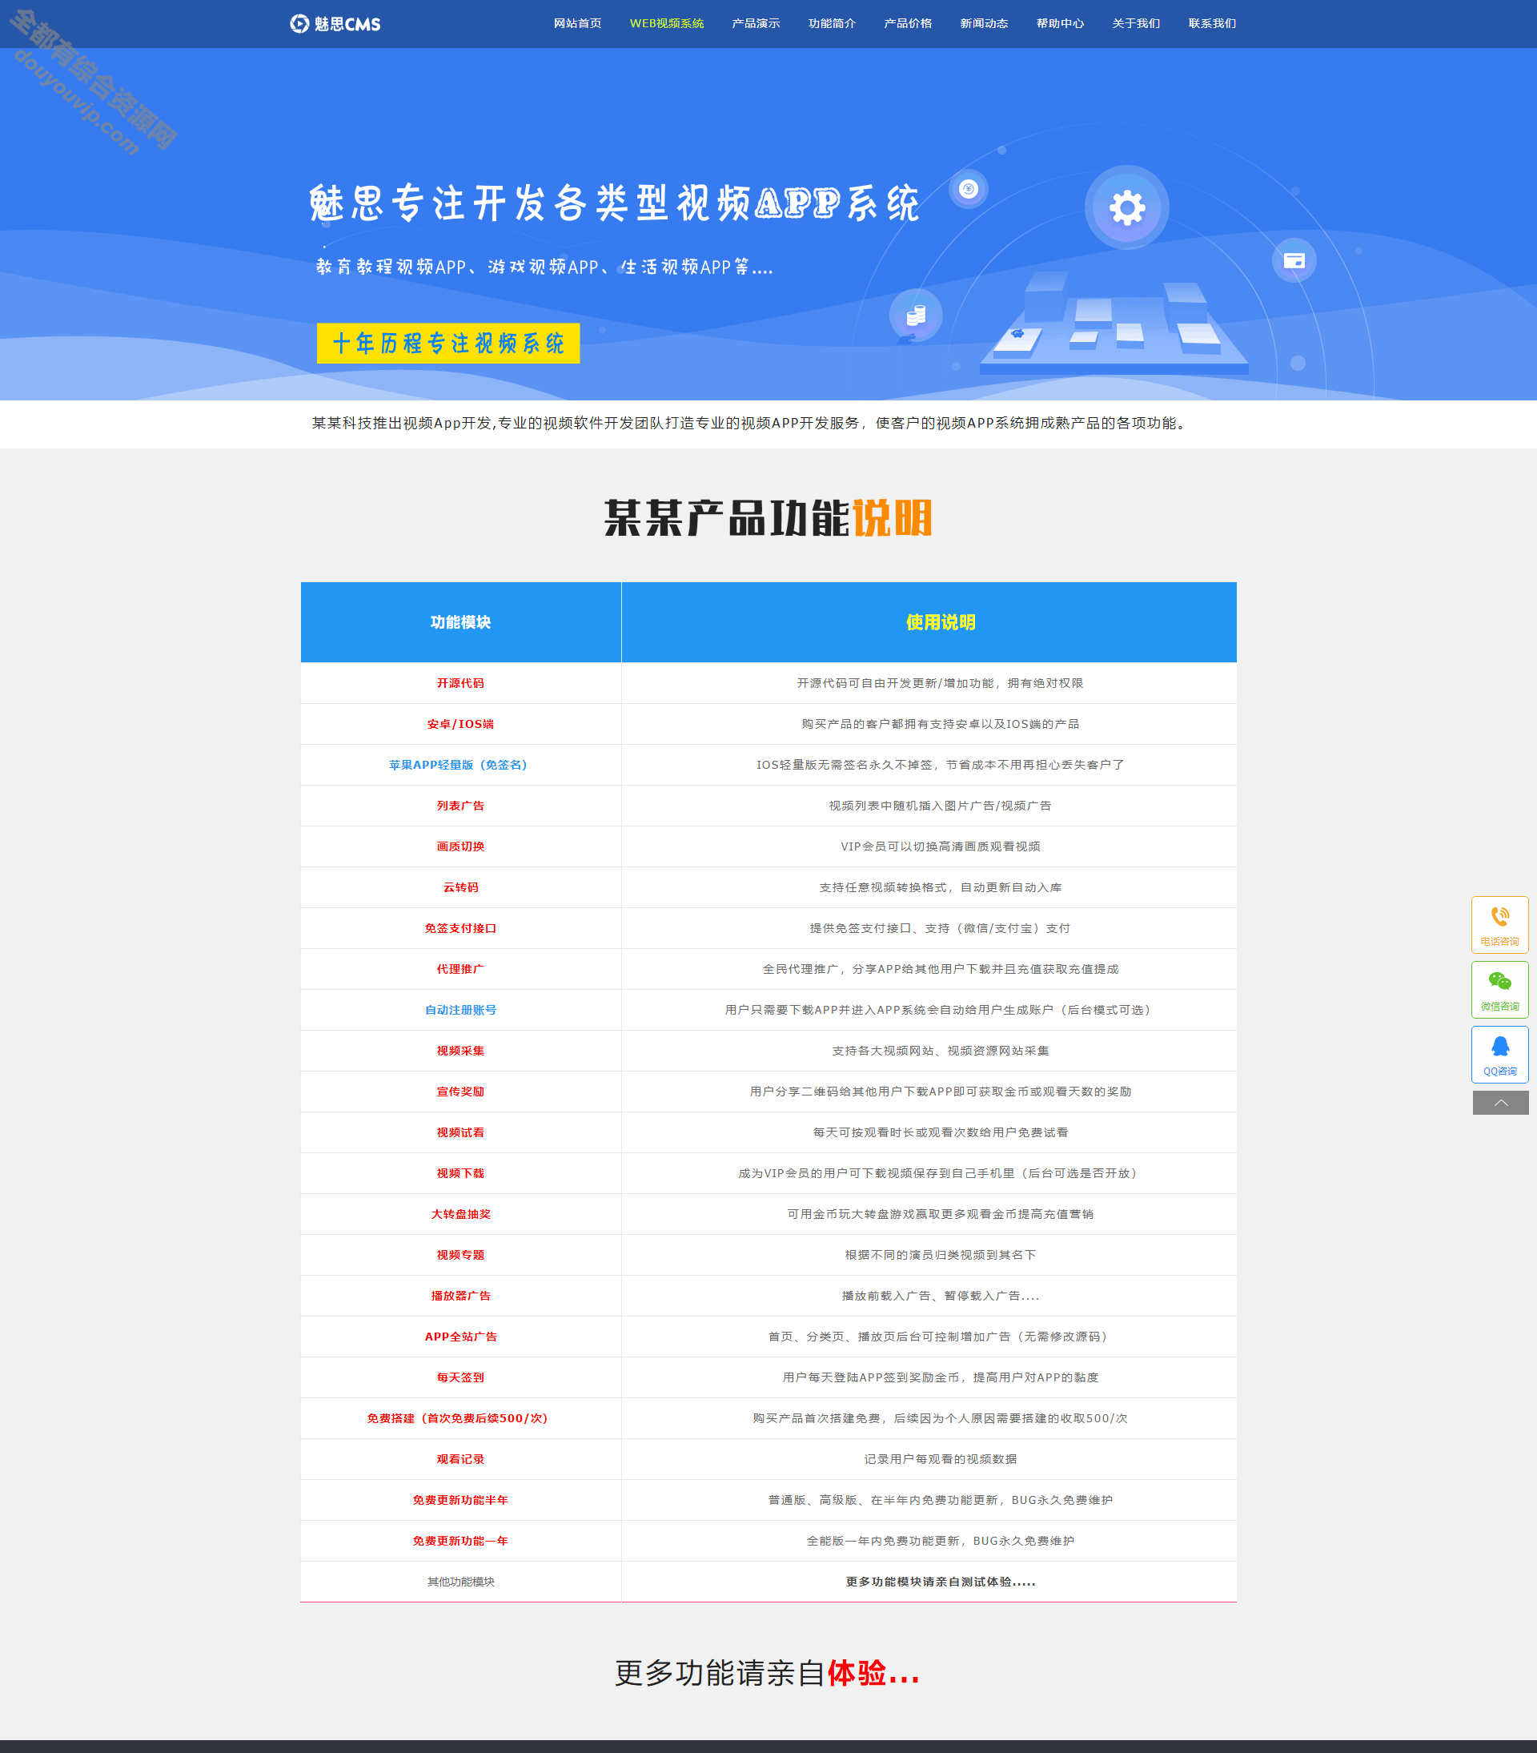The height and width of the screenshot is (1753, 1537).
Task: Select the 视频专题 row label
Action: coord(460,1255)
